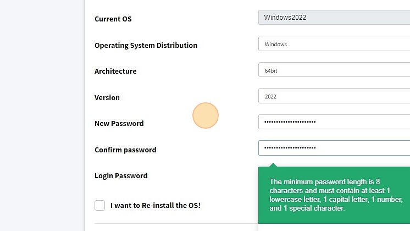Click the 'Login Password' label text
The height and width of the screenshot is (231, 410).
121,176
